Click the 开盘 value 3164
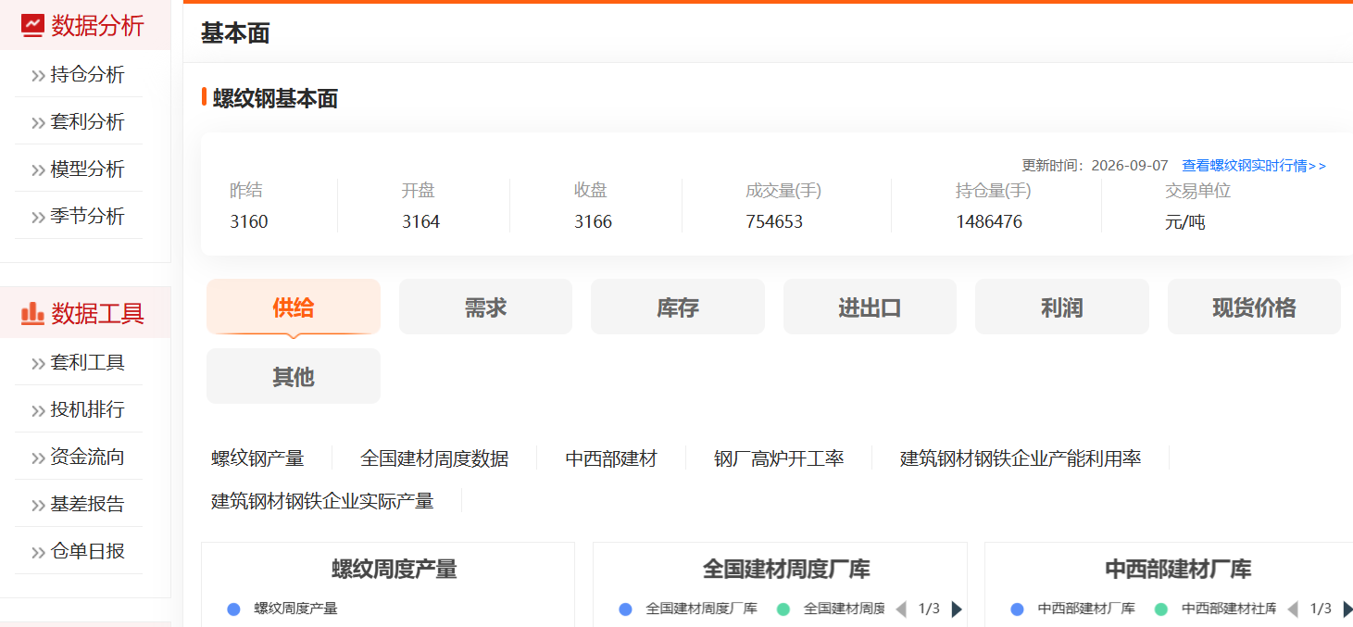Image resolution: width=1353 pixels, height=627 pixels. click(420, 222)
